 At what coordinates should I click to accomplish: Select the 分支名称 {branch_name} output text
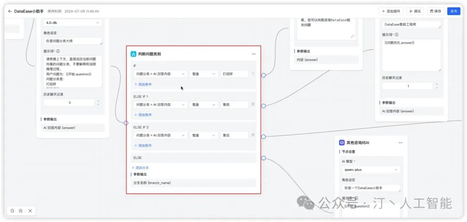click(152, 183)
